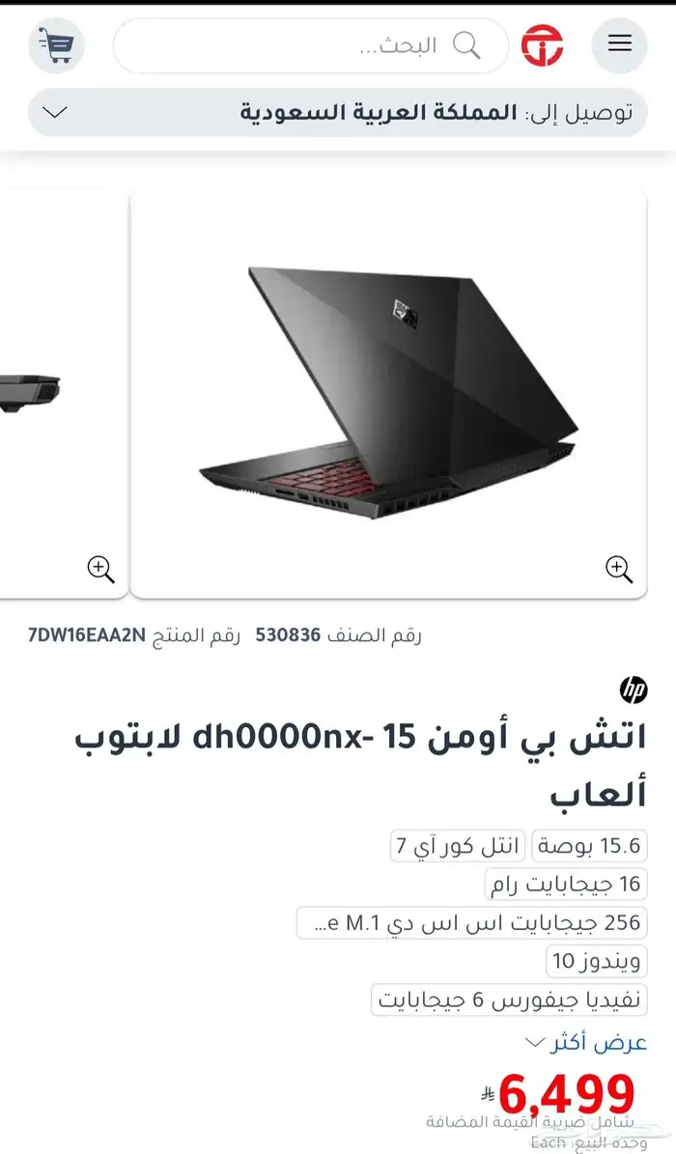
Task: Open the main OMEN laptop photo
Action: (x=389, y=394)
